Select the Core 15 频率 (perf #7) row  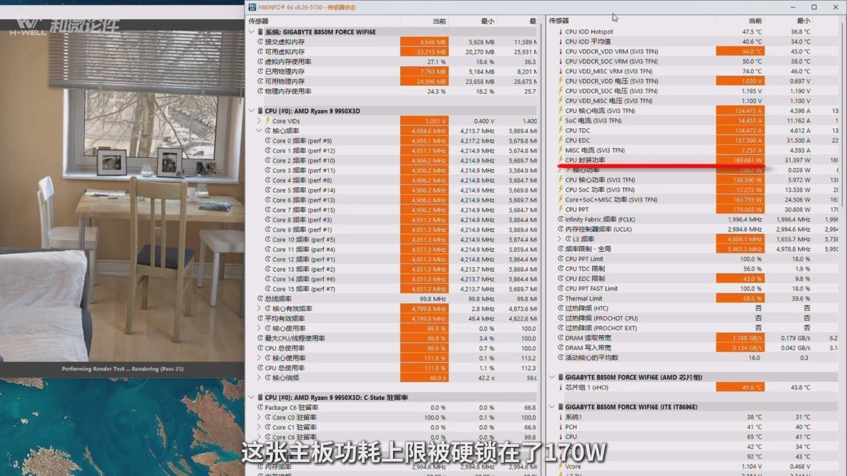click(392, 289)
